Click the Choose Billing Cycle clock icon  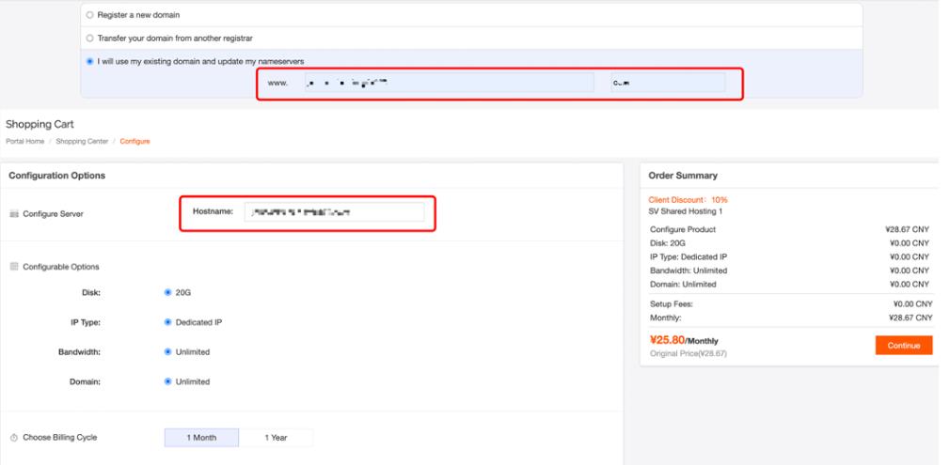click(13, 438)
